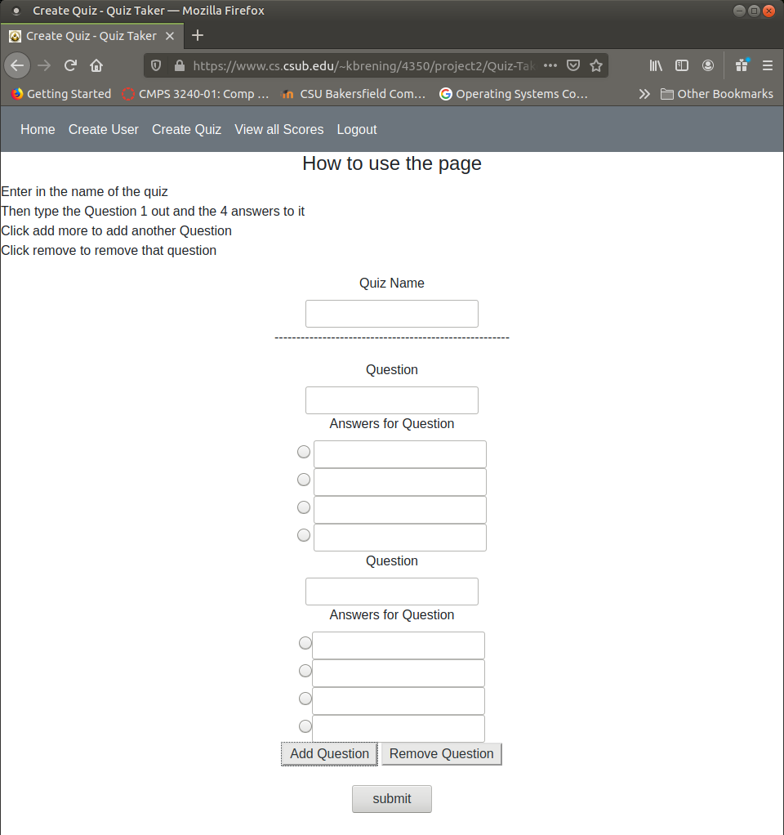This screenshot has width=784, height=835.
Task: Select first answer radio of first question
Action: 303,452
